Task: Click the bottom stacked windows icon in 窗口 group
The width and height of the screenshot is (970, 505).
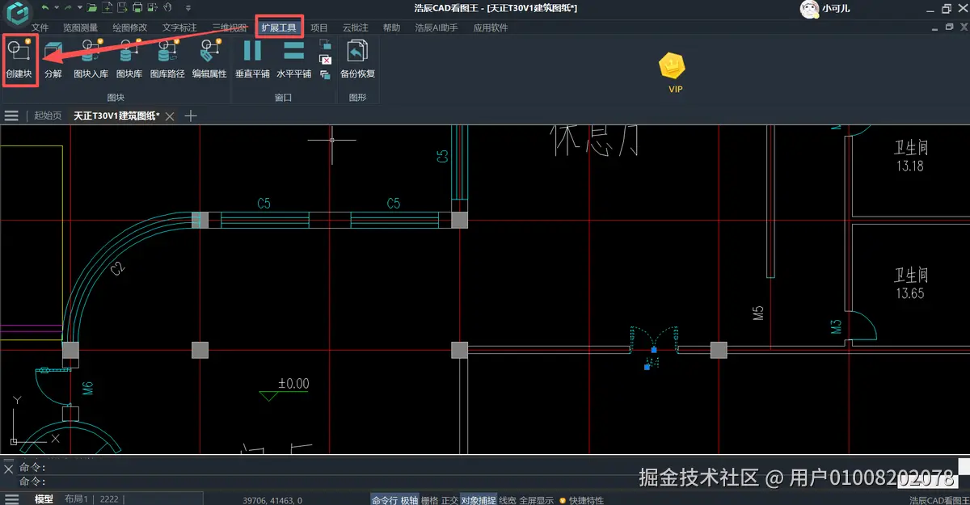Action: [x=325, y=74]
